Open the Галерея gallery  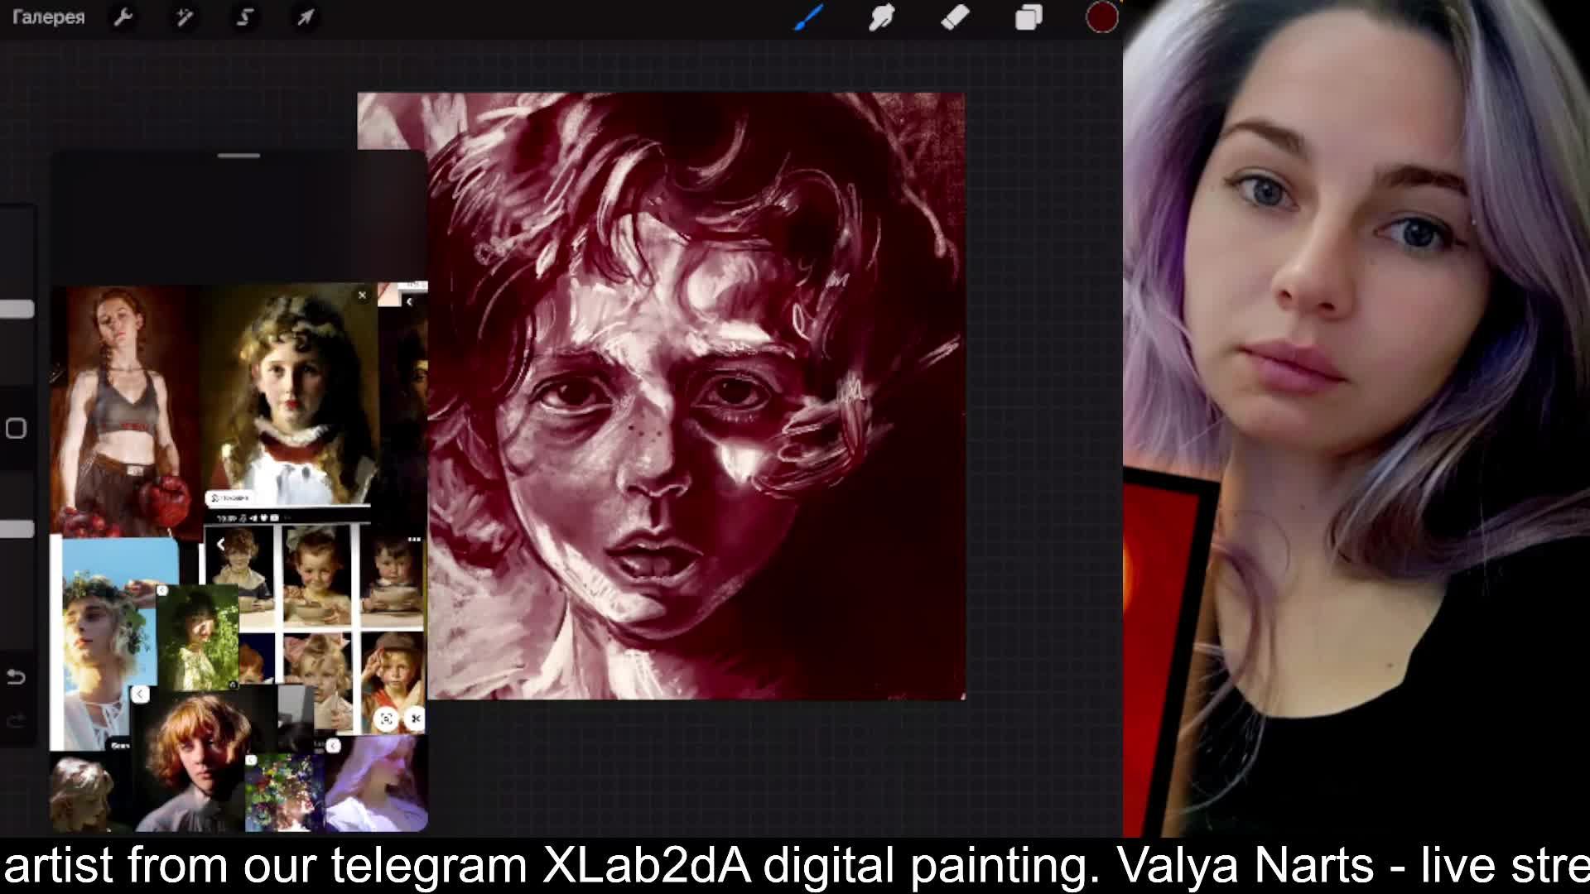click(48, 17)
